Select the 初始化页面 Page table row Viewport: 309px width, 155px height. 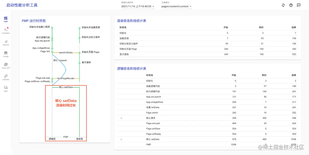click(x=208, y=49)
